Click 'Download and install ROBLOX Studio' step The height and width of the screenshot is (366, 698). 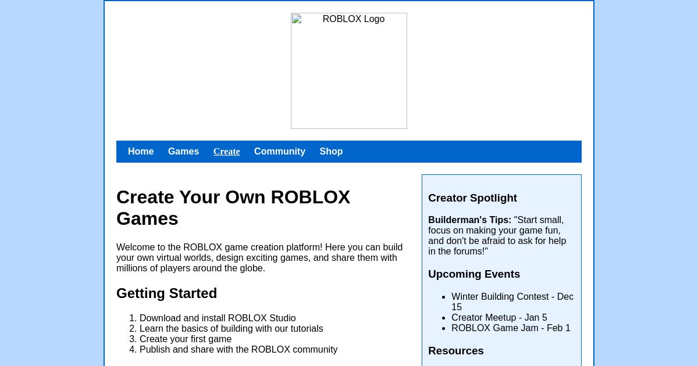[218, 318]
